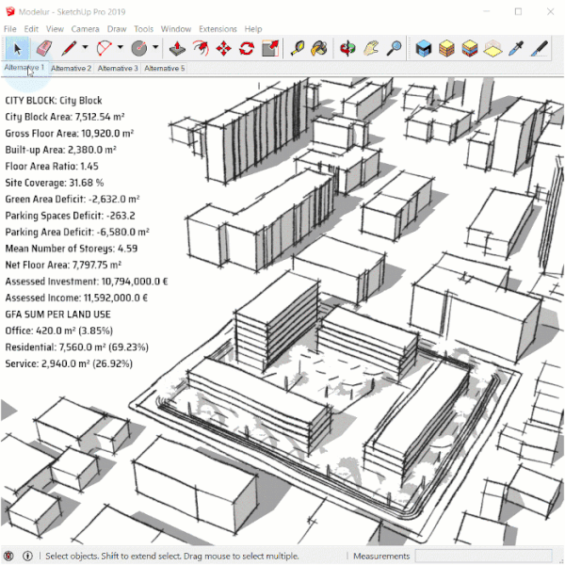Open the View menu
Screen dimensions: 565x565
coord(55,29)
